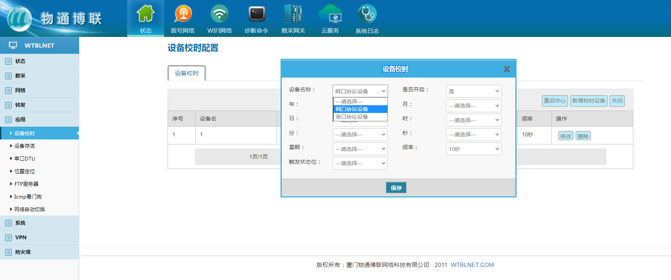The width and height of the screenshot is (671, 280).
Task: Click the 删除 button in row 1
Action: click(583, 136)
